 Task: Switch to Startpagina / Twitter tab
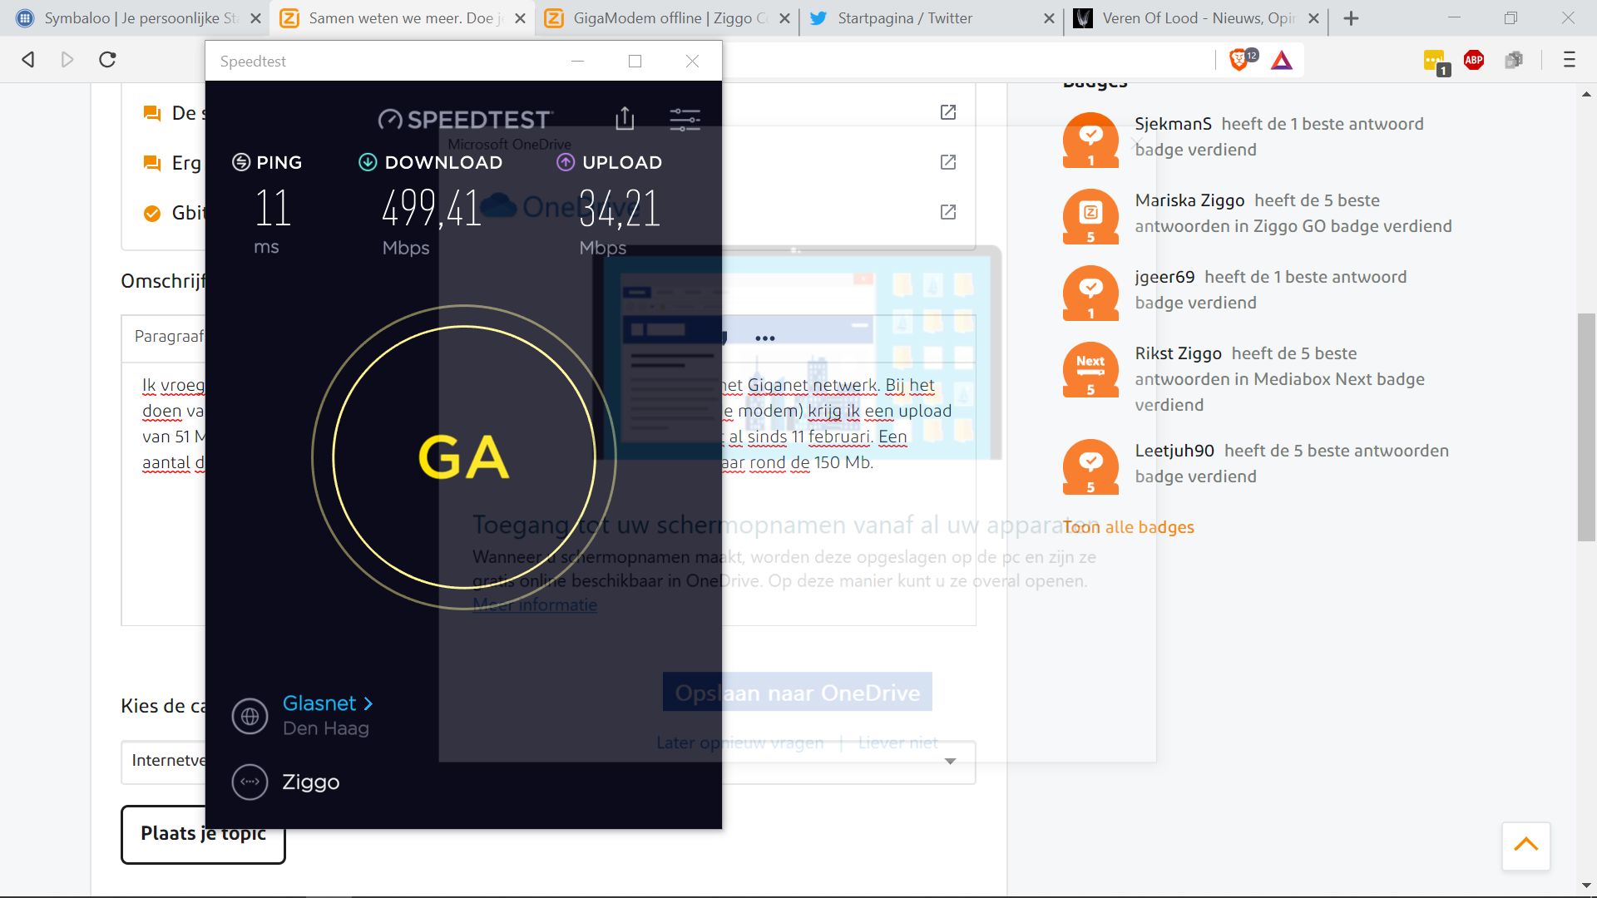(904, 18)
